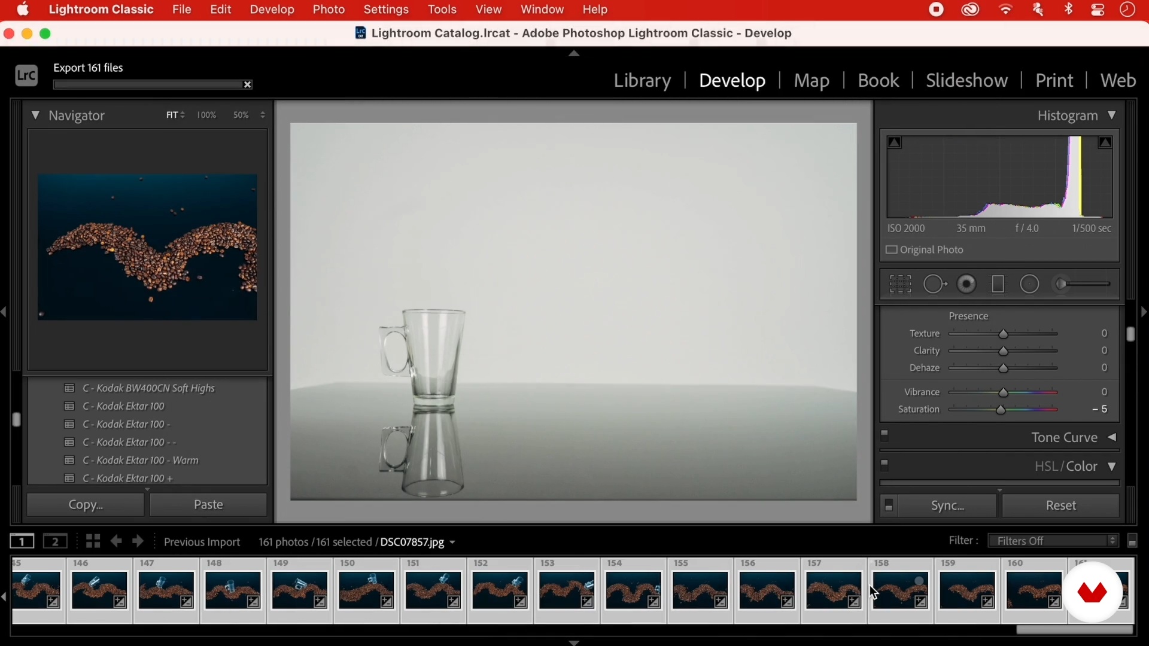Collapse the Histogram panel
1149x646 pixels.
coord(1112,115)
